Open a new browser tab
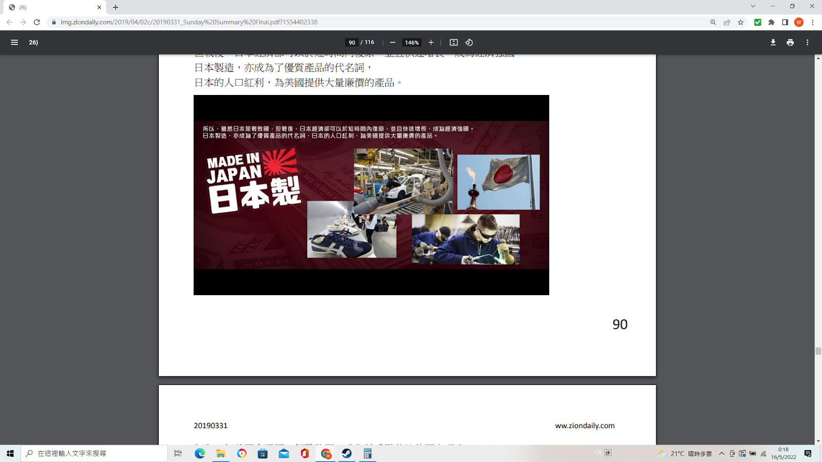The height and width of the screenshot is (462, 822). point(116,7)
